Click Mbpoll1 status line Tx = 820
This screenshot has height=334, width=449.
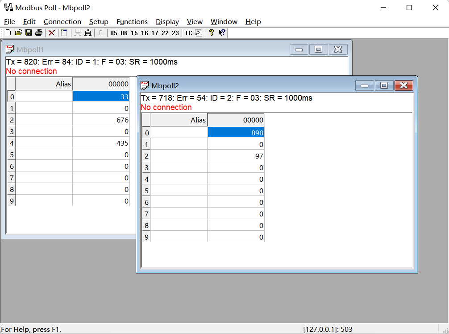91,62
